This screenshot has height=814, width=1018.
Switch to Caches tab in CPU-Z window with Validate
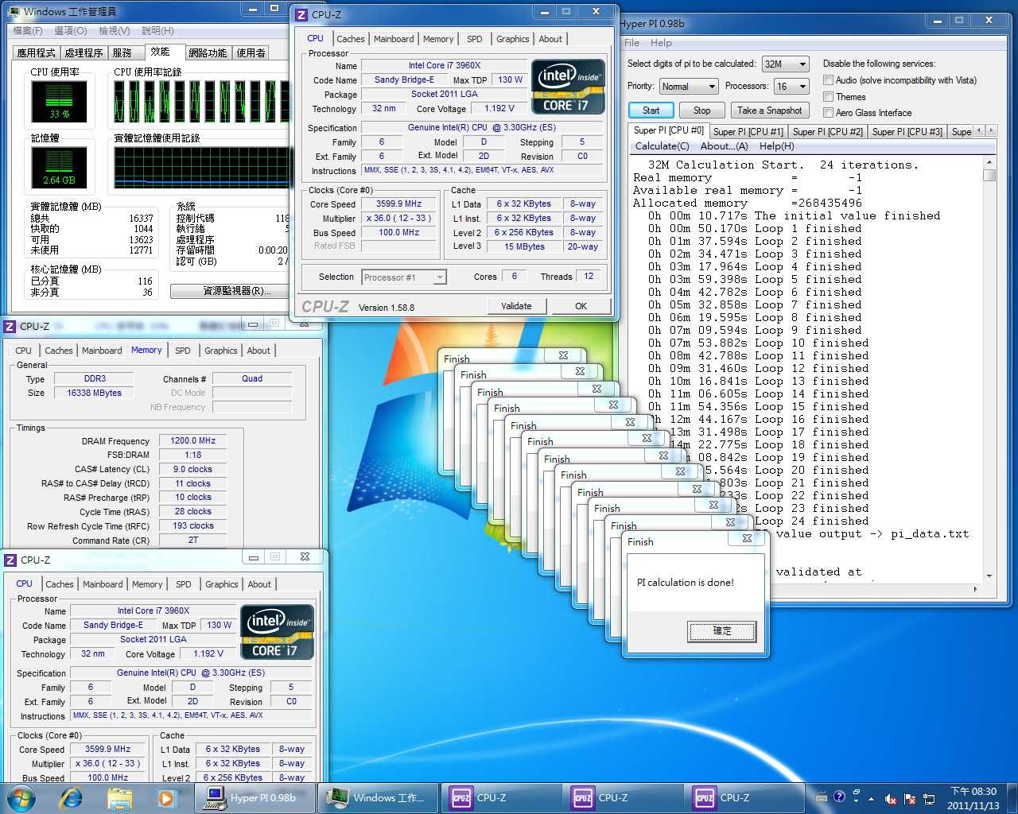pyautogui.click(x=350, y=39)
